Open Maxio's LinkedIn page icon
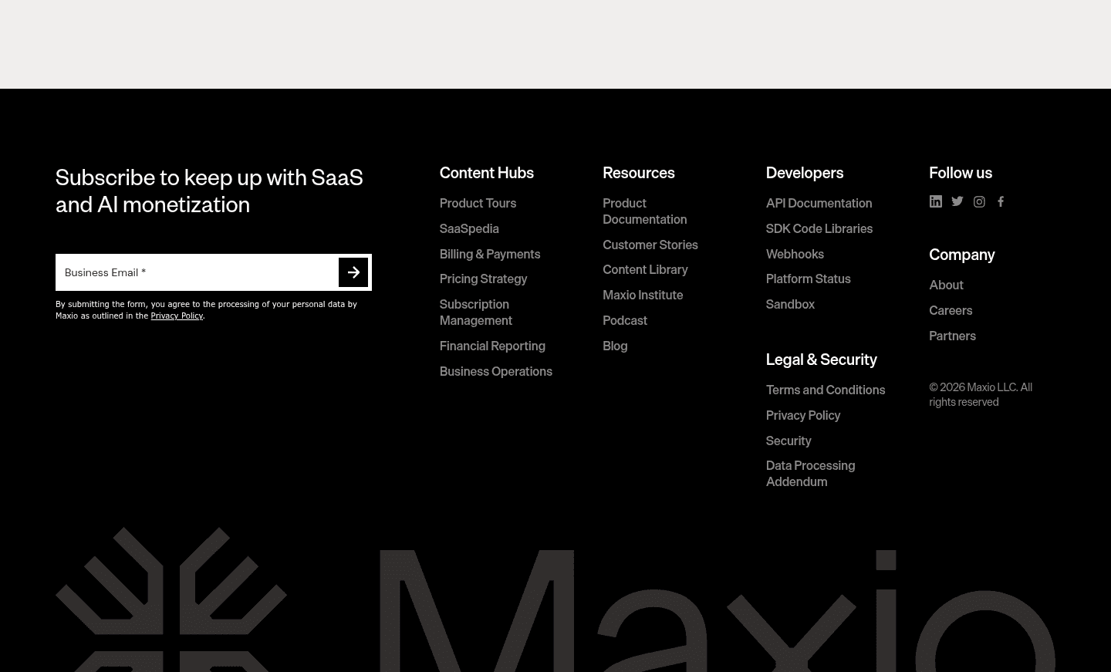Image resolution: width=1111 pixels, height=672 pixels. [x=936, y=201]
